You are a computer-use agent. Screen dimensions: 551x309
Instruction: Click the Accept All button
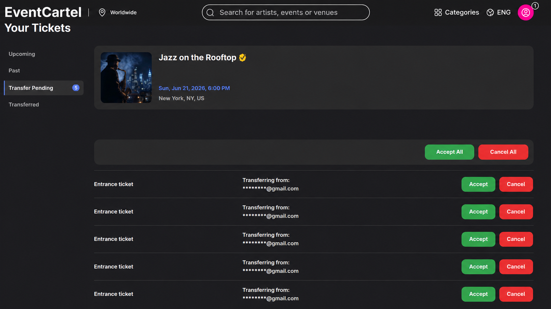[x=449, y=152]
